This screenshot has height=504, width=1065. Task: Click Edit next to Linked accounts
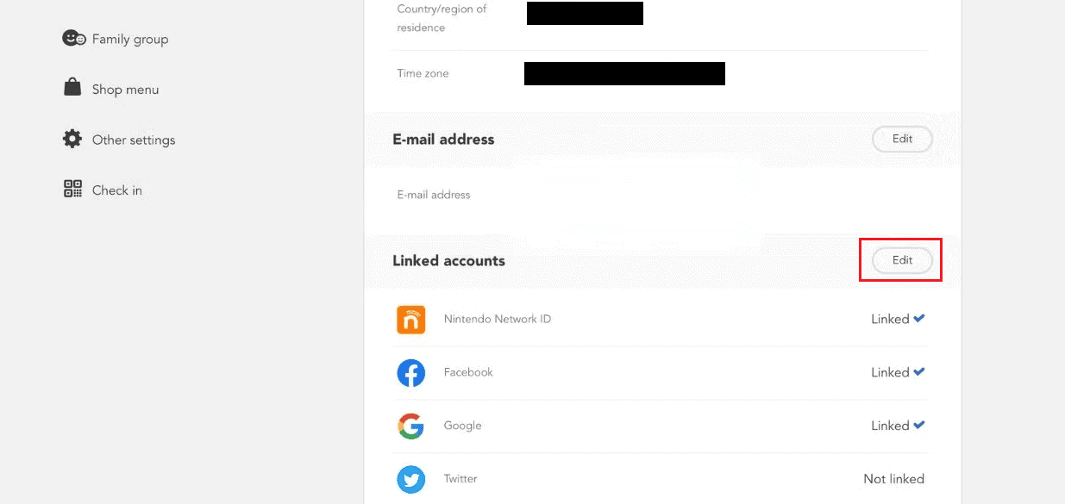tap(900, 259)
